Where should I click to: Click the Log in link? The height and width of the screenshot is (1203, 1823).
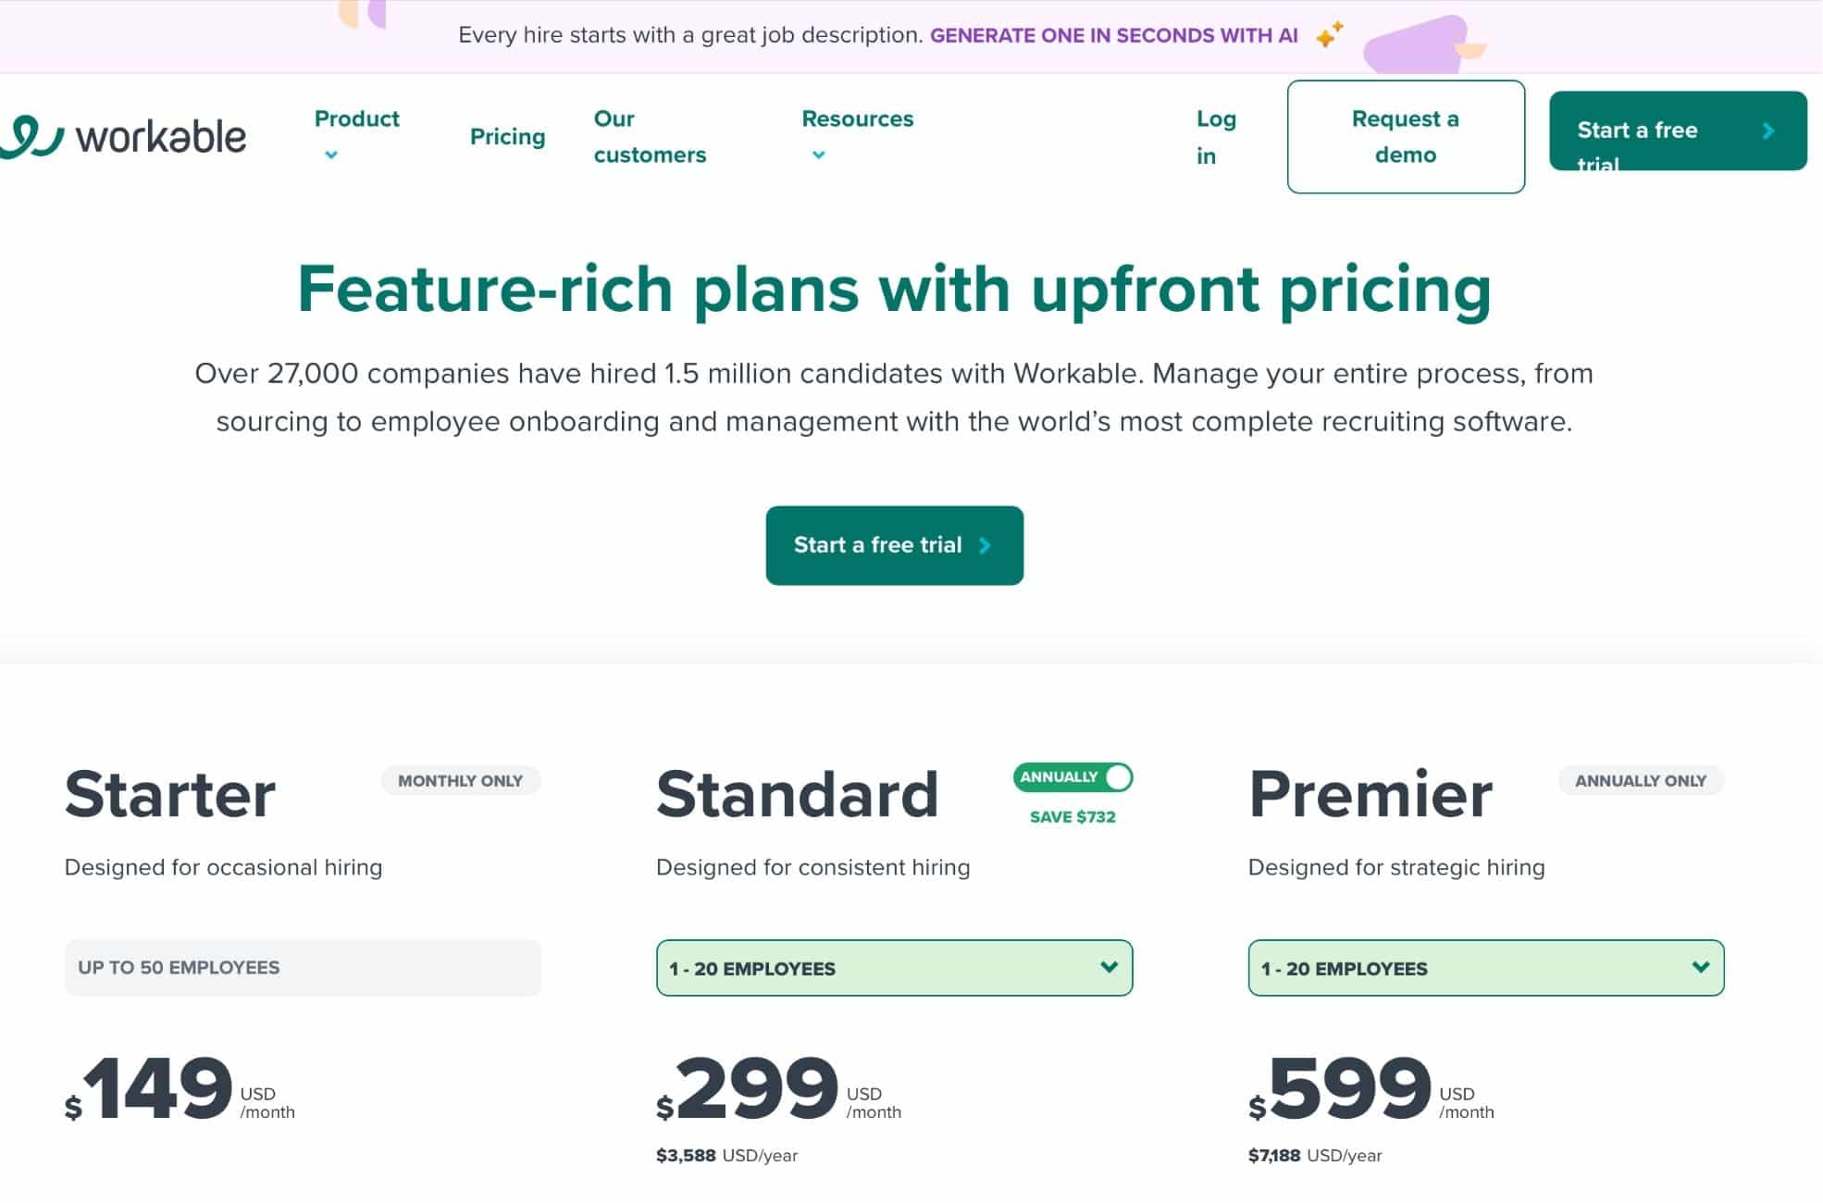pyautogui.click(x=1214, y=136)
